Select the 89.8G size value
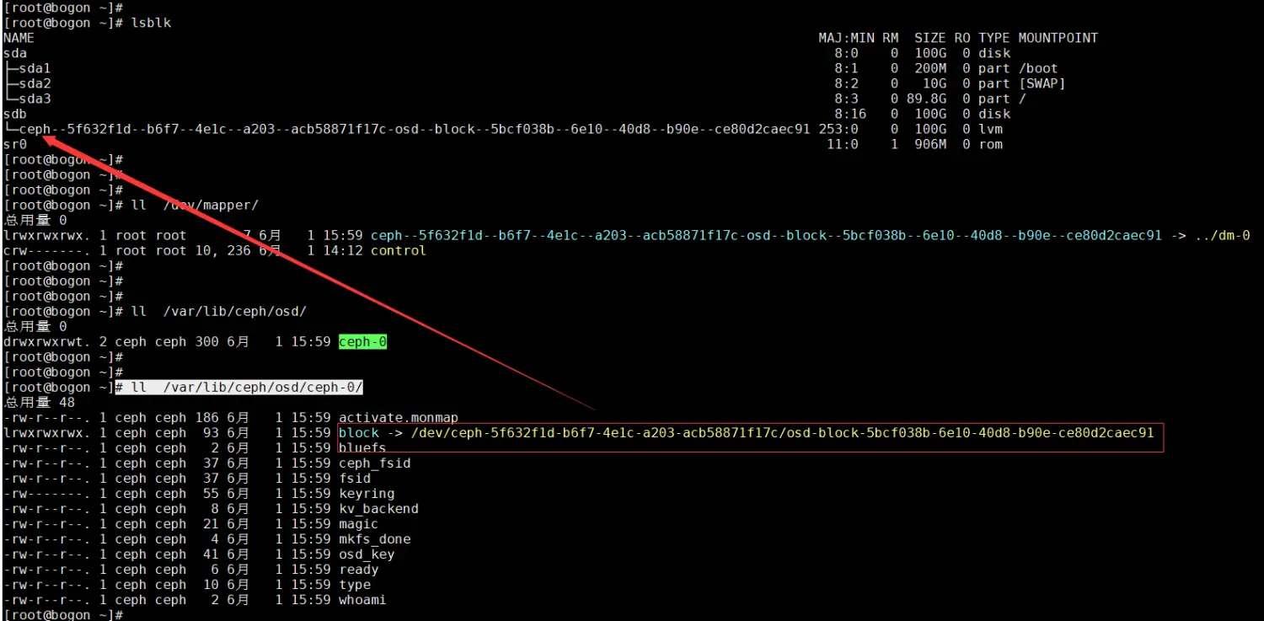The width and height of the screenshot is (1264, 621). [x=926, y=99]
